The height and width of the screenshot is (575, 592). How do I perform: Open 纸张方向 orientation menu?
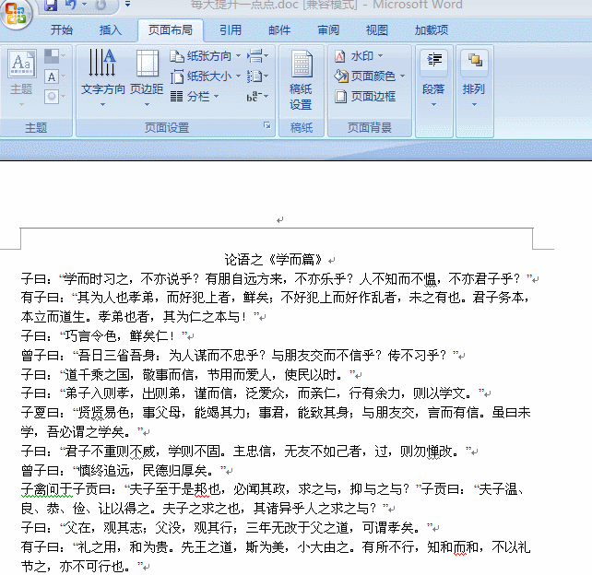coord(206,56)
